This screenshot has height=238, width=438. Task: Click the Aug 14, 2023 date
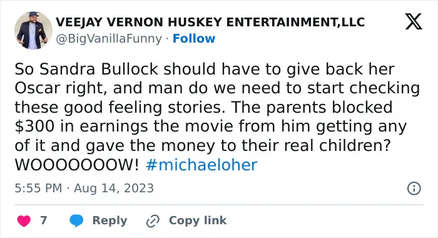(x=114, y=189)
